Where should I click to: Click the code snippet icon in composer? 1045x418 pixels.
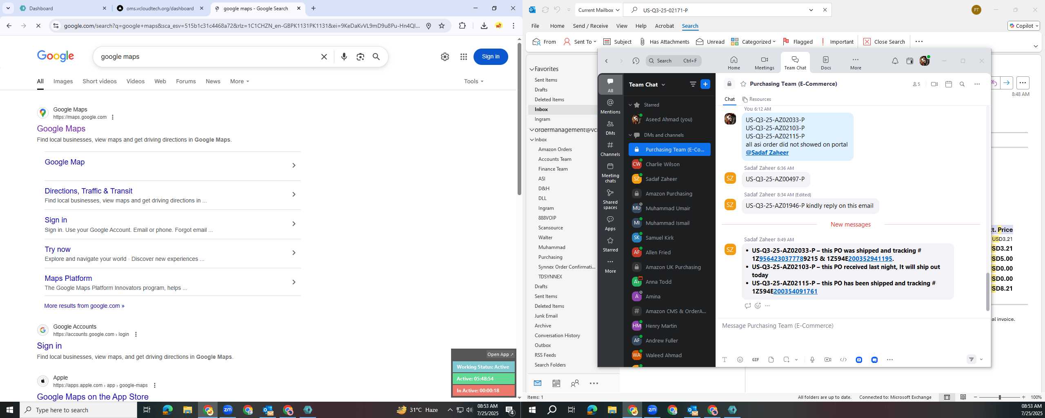843,360
